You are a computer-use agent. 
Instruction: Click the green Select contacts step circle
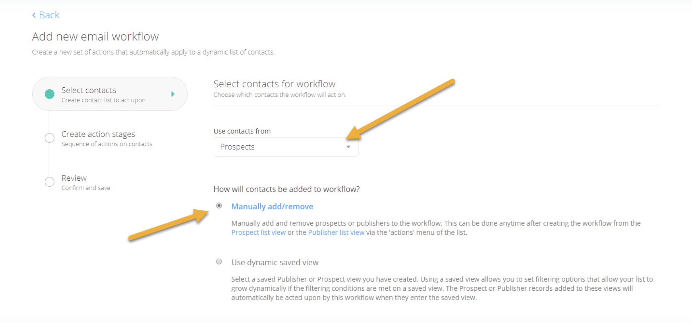click(x=50, y=94)
